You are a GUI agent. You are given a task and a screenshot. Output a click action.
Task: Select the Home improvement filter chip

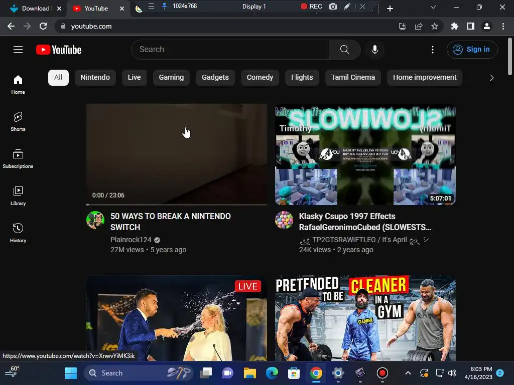pos(425,78)
